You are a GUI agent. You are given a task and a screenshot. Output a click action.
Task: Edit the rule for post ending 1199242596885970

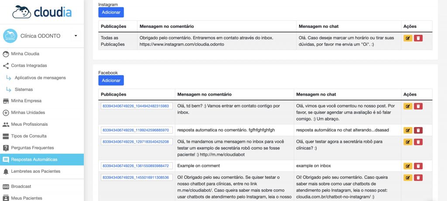pyautogui.click(x=408, y=131)
